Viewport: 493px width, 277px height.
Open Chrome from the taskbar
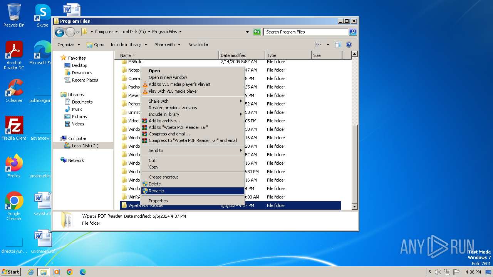[x=69, y=272]
